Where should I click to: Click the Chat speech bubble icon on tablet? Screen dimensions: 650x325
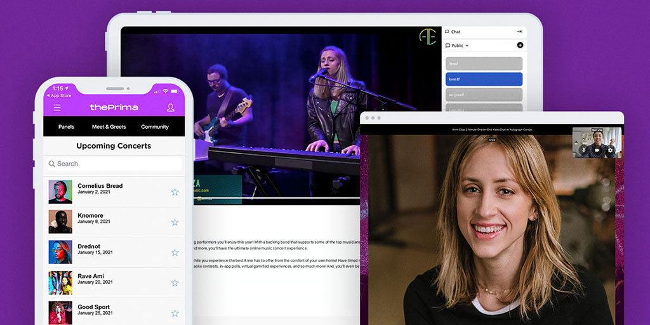448,32
